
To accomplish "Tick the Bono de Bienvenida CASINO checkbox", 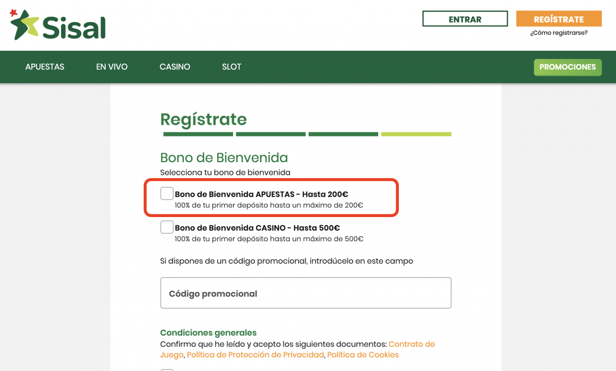I will tap(167, 227).
